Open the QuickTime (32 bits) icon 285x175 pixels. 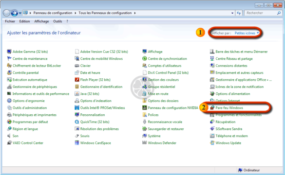[x=77, y=122]
